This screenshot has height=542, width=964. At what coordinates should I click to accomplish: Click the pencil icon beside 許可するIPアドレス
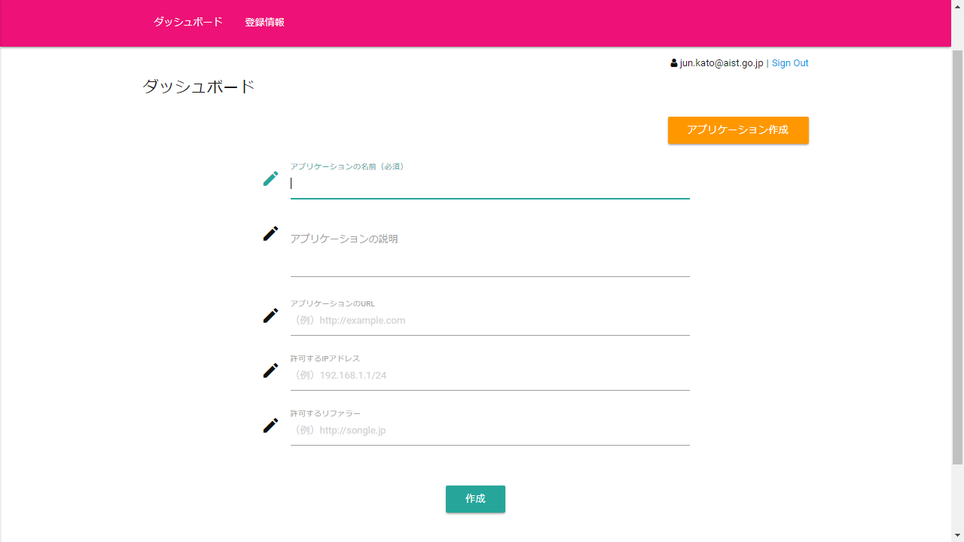coord(270,371)
